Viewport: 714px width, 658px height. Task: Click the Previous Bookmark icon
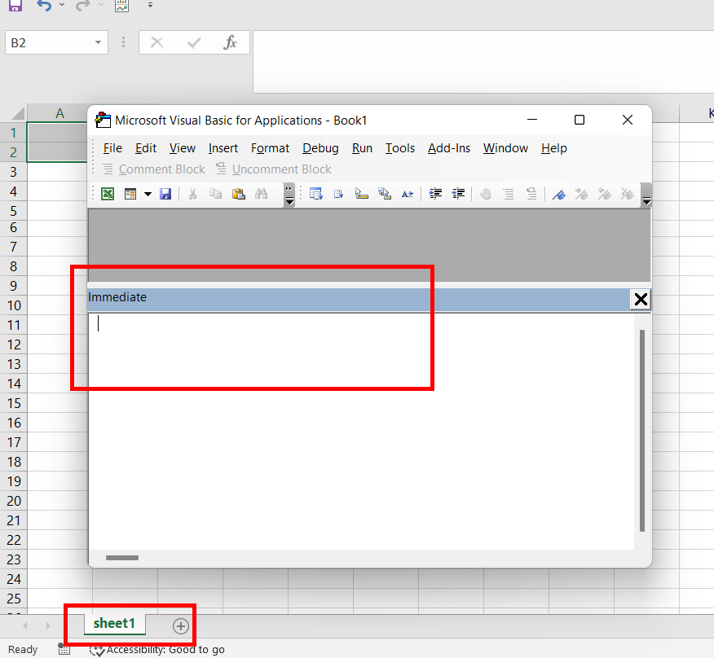tap(604, 195)
